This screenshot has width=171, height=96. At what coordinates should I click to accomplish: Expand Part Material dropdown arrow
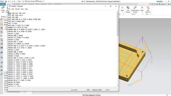150,12
